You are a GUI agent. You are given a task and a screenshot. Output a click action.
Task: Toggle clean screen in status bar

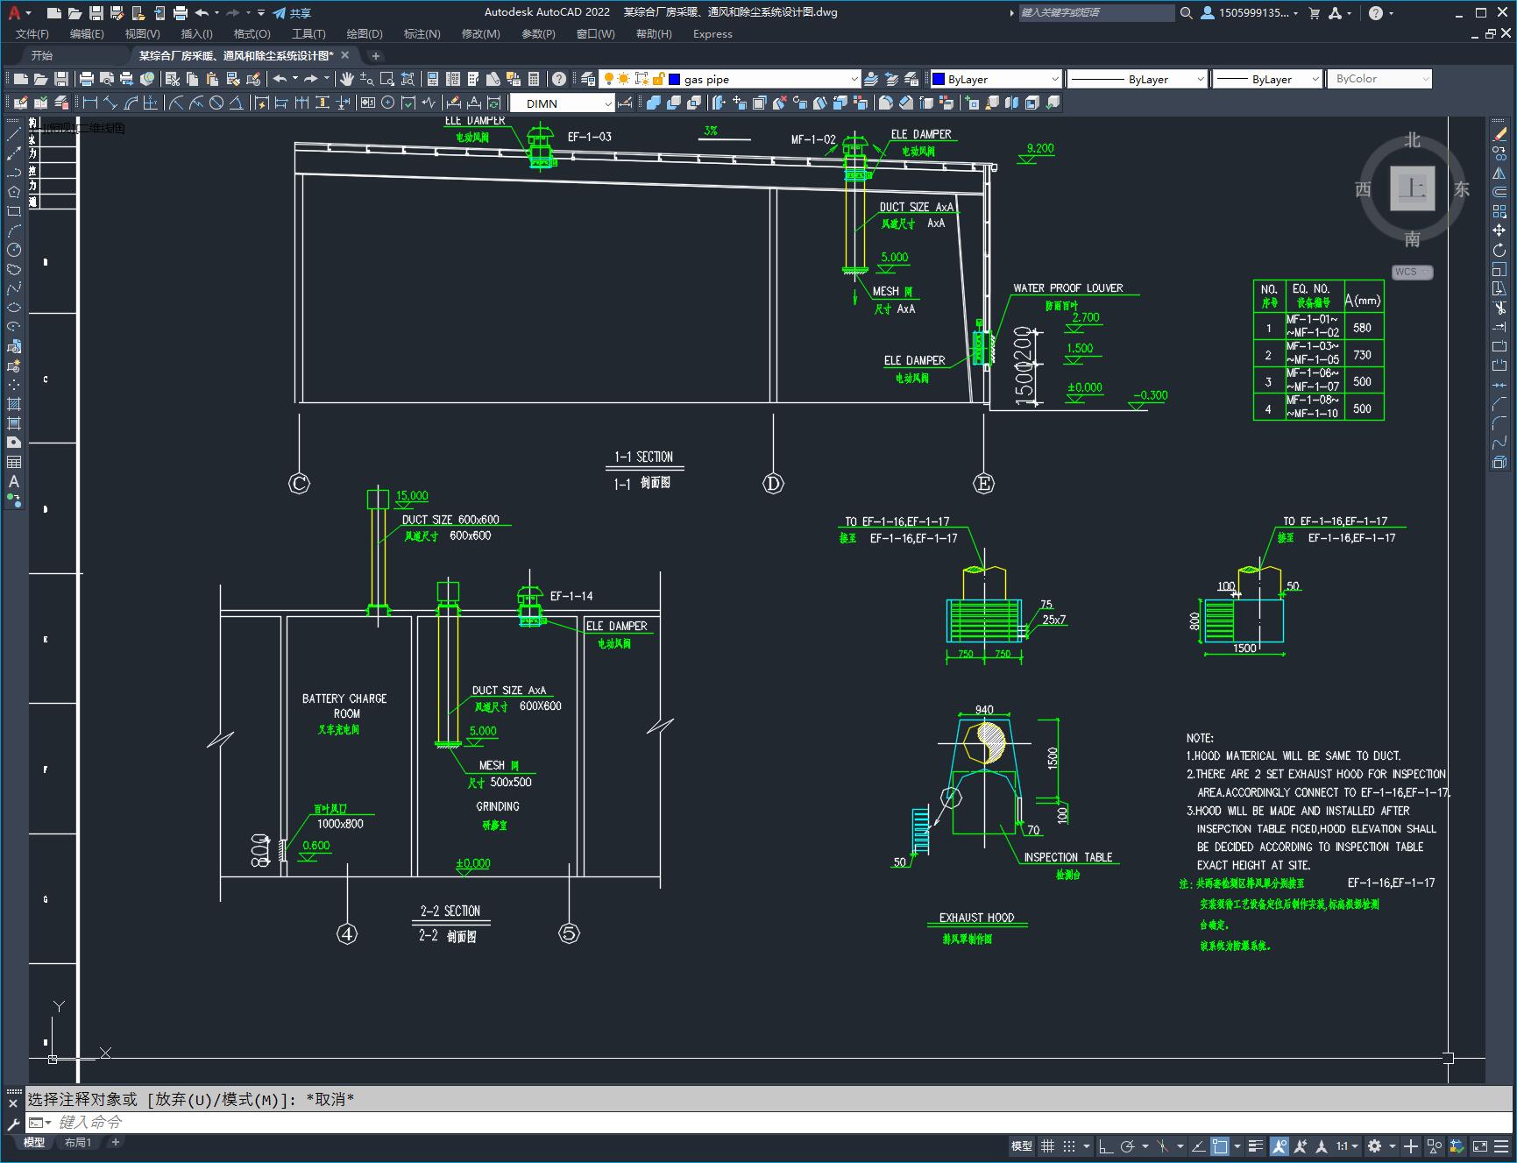[1480, 1145]
